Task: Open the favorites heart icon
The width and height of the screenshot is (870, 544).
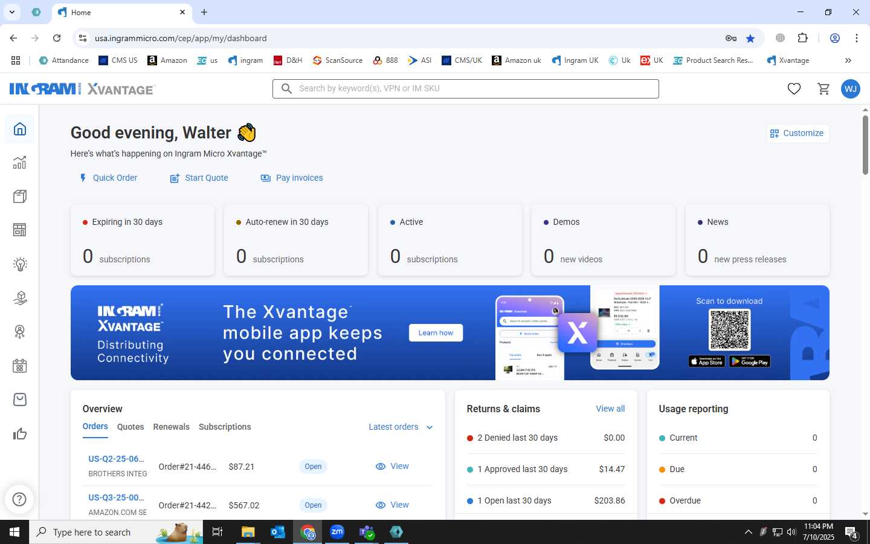Action: click(x=794, y=89)
